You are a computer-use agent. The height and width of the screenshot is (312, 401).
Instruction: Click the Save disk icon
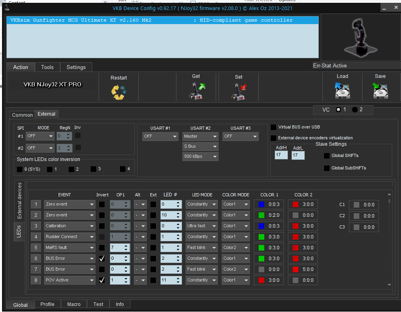[380, 91]
